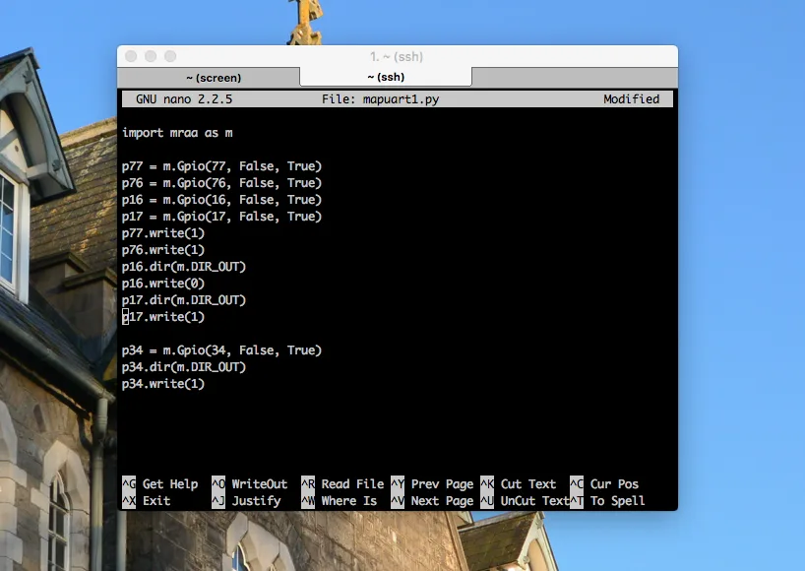The height and width of the screenshot is (571, 805).
Task: Select the Prev Page shortcut
Action: pos(442,484)
